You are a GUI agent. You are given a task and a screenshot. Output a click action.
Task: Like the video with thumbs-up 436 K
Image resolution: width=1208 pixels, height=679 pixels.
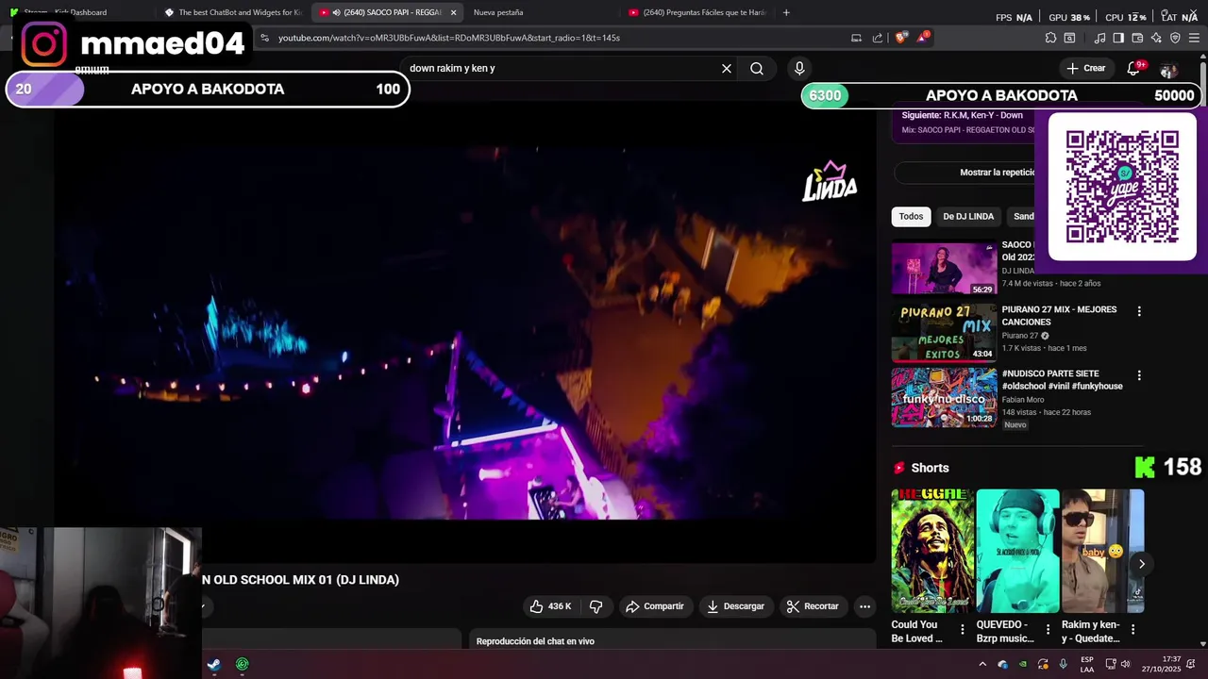(550, 606)
